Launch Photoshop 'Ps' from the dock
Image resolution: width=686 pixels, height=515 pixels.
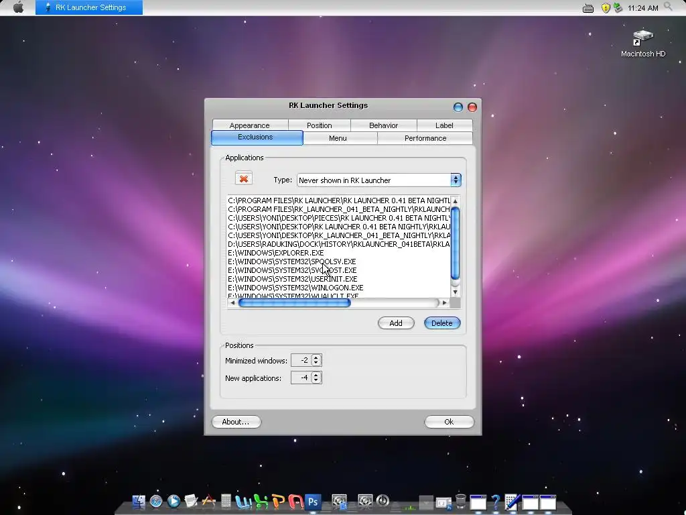314,501
